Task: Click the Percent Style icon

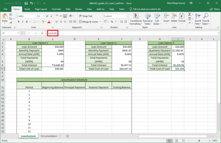Action: [x=112, y=22]
